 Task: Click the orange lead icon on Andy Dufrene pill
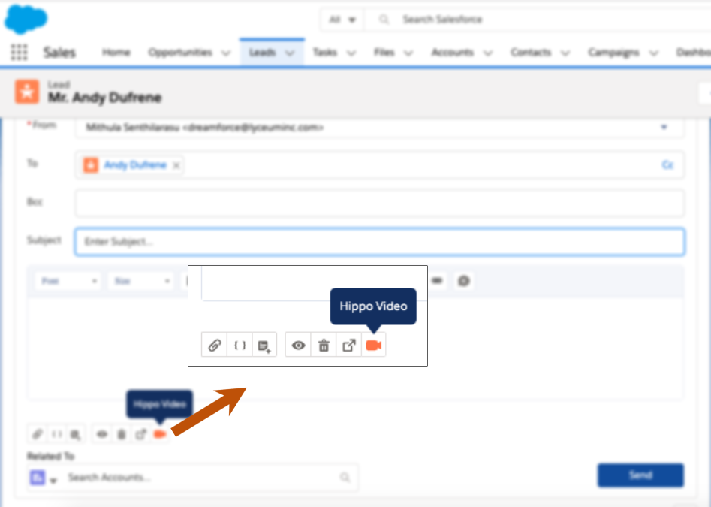pos(91,164)
